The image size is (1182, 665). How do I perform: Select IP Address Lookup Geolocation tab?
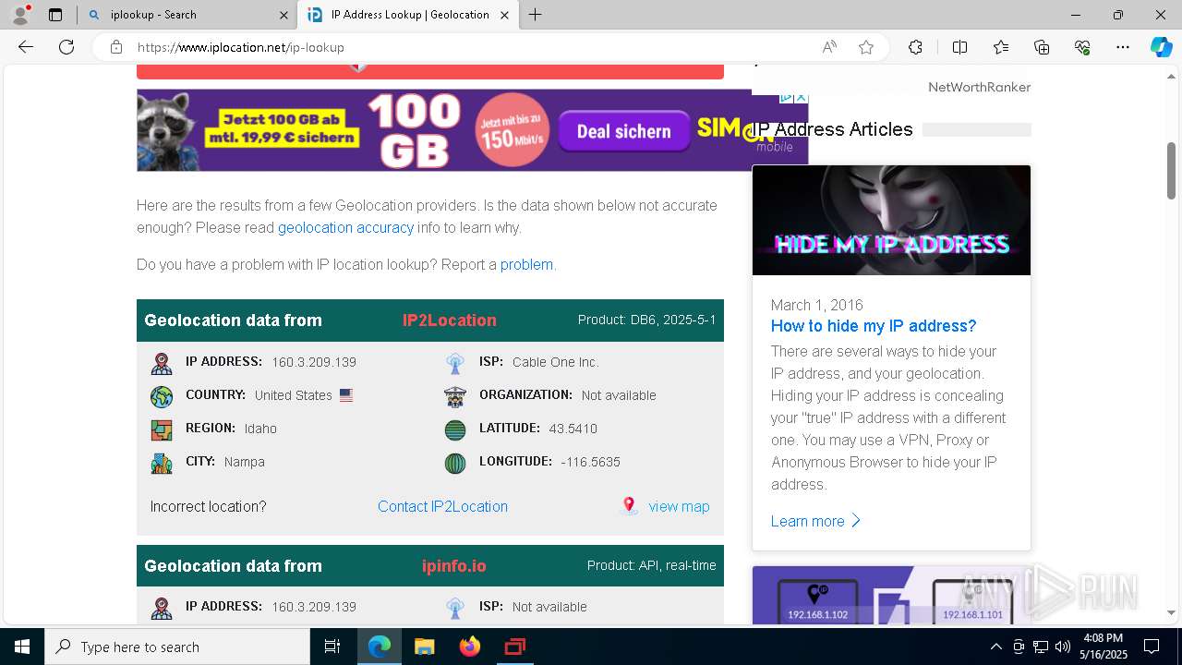tap(408, 15)
